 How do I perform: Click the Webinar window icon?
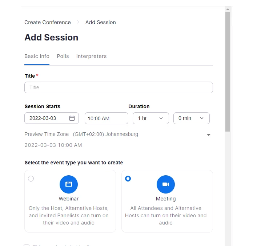69,184
